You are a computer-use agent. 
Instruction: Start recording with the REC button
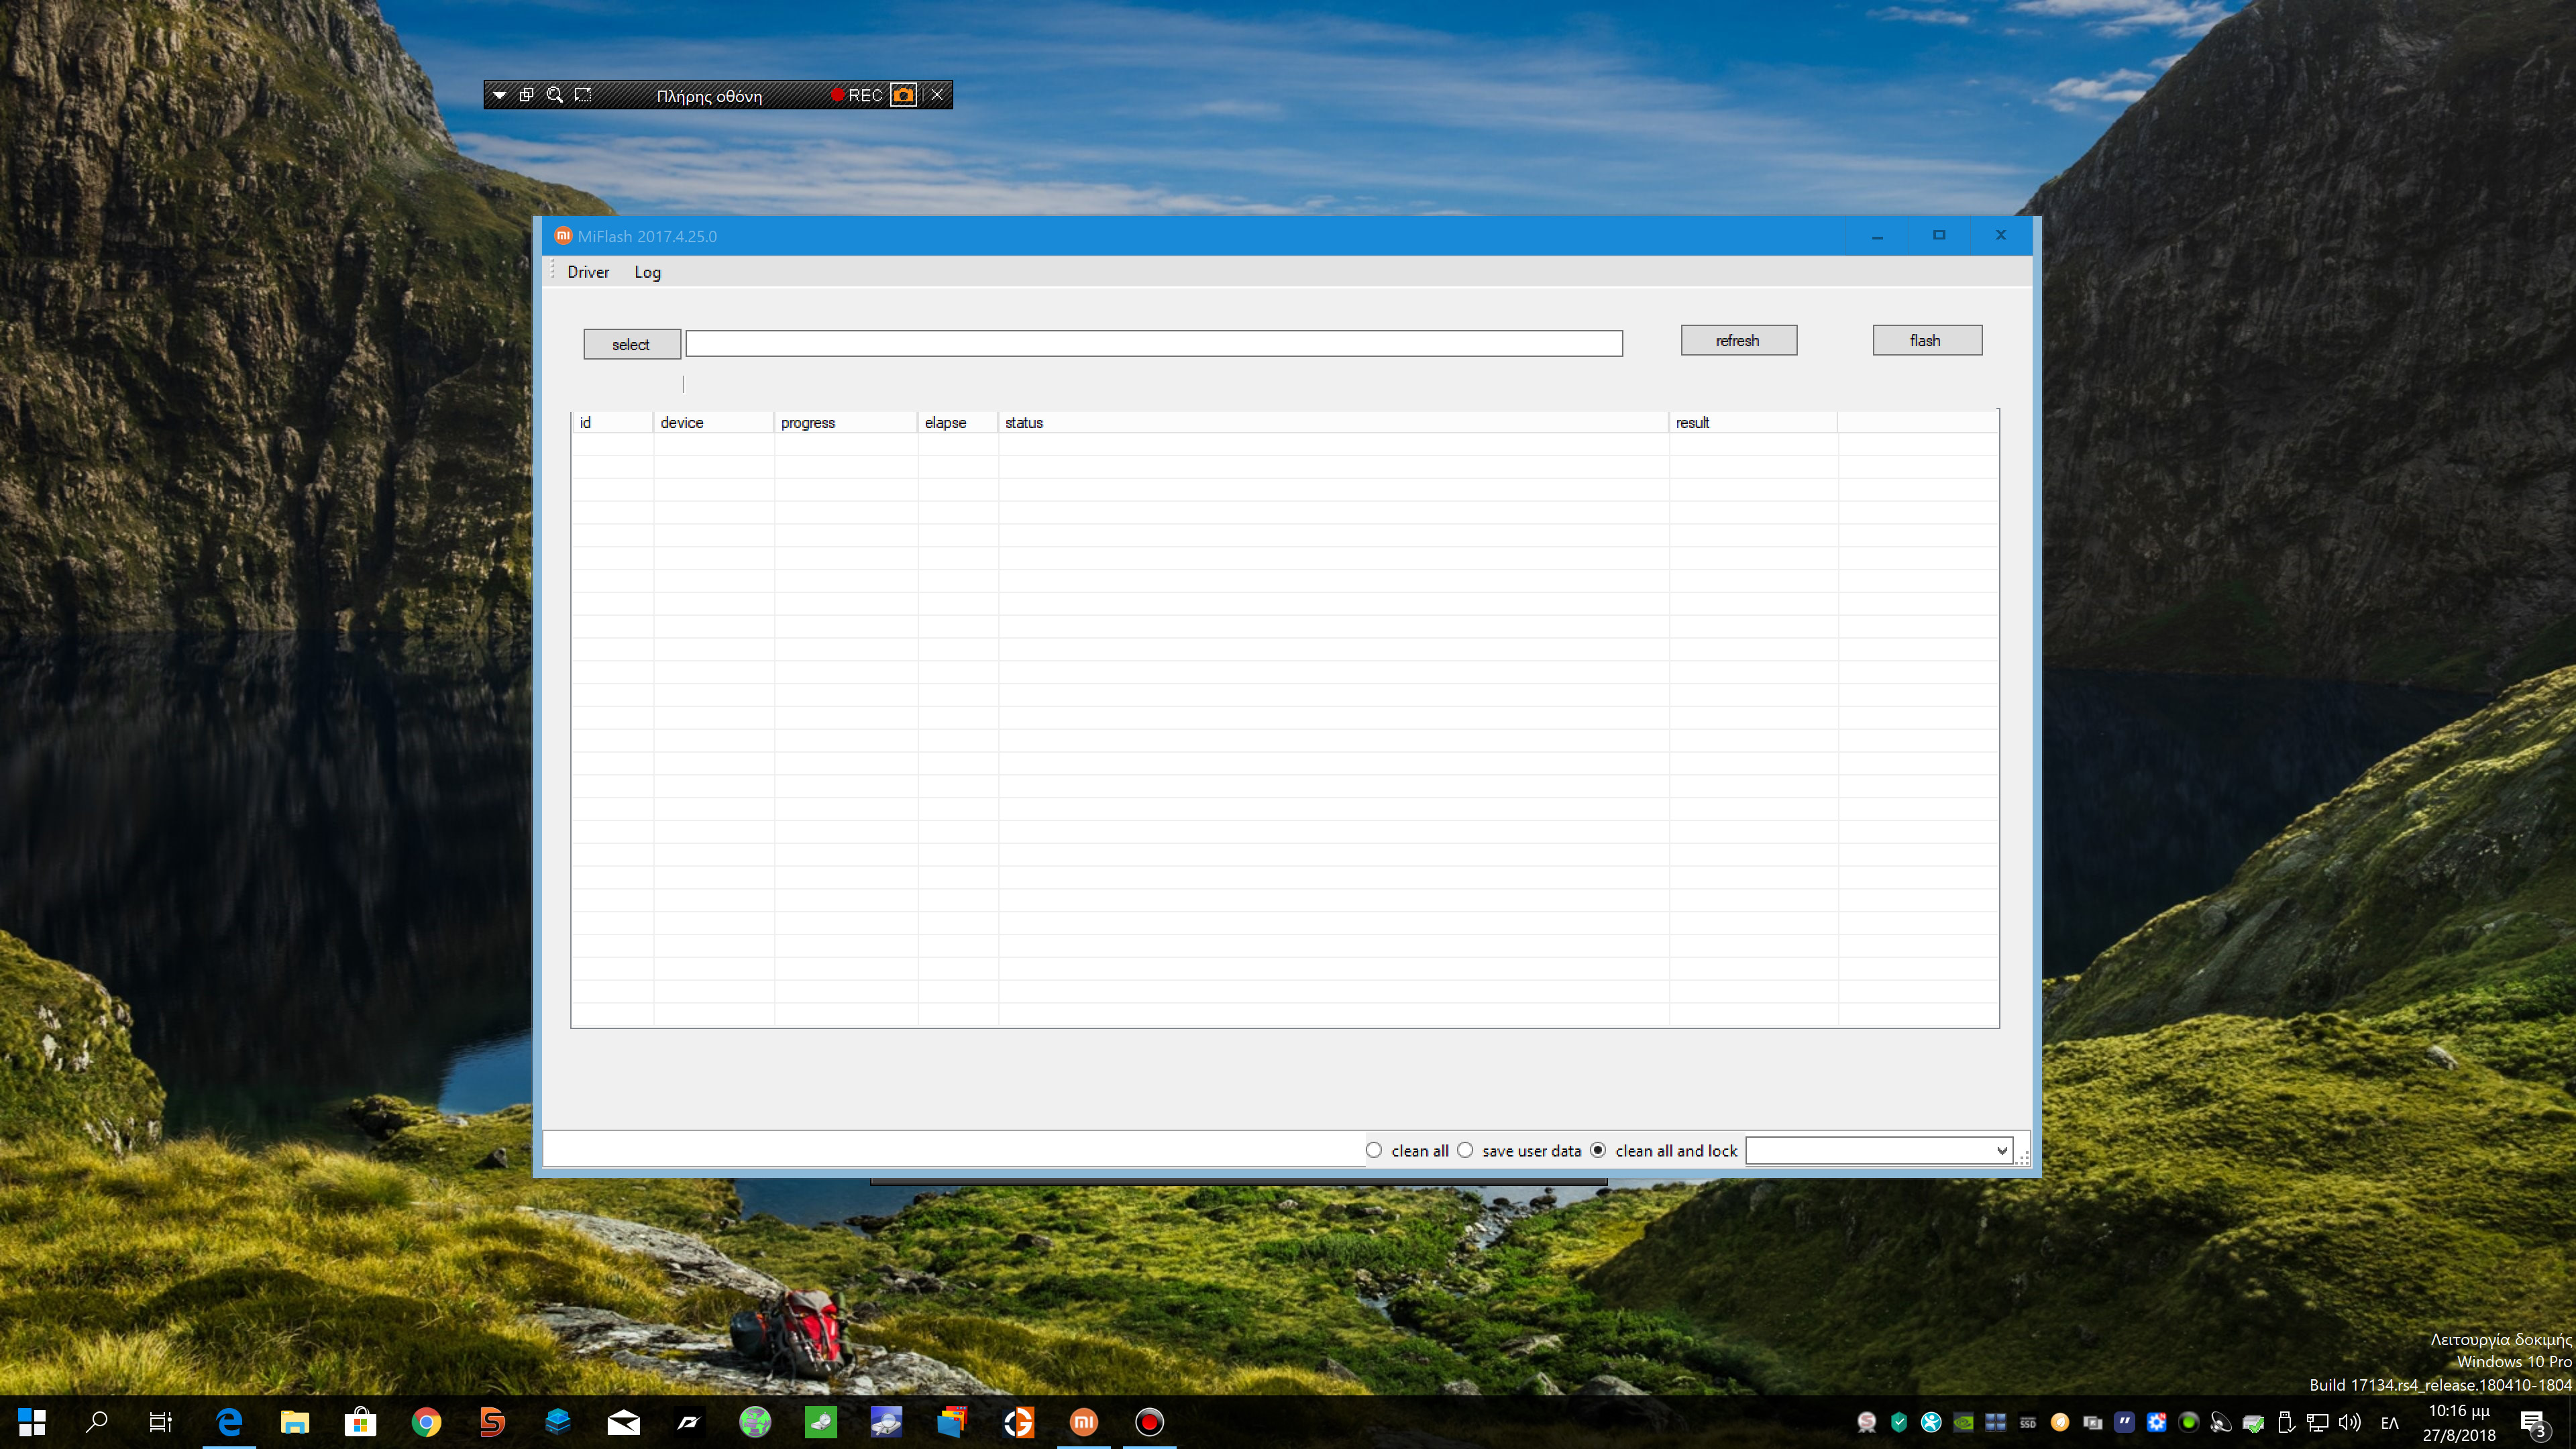[x=857, y=95]
